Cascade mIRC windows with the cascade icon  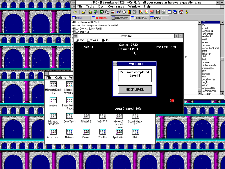175,12
